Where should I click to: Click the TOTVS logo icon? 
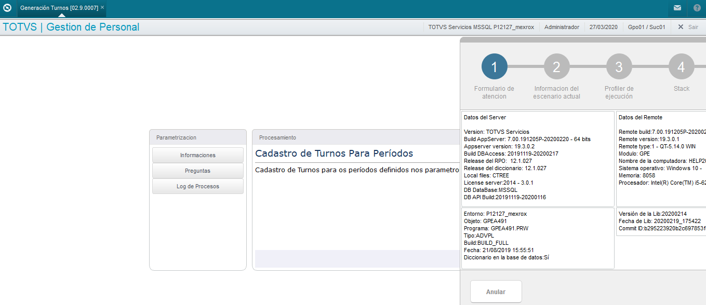7,8
